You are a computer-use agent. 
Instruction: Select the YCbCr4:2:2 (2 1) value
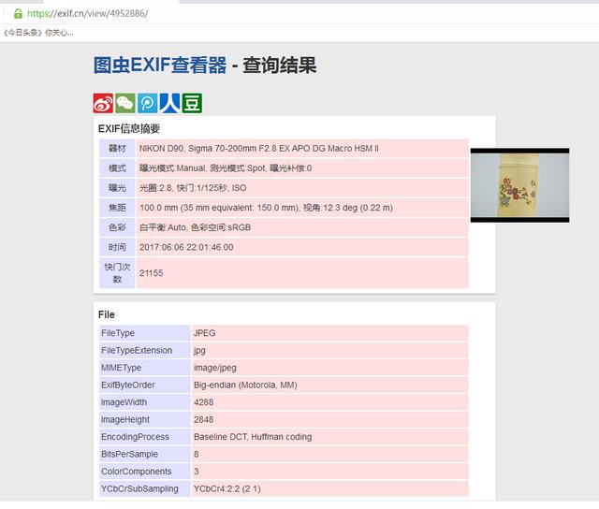tap(330, 488)
